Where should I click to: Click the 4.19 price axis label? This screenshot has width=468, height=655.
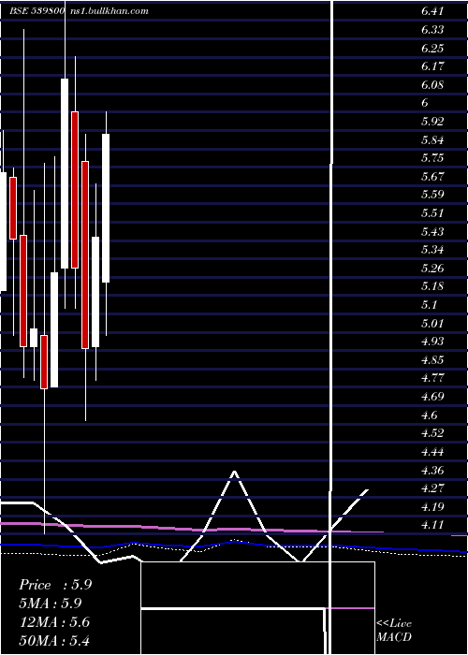[432, 506]
